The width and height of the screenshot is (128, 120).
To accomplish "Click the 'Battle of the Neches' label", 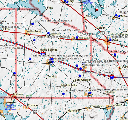I will (x=93, y=62).
